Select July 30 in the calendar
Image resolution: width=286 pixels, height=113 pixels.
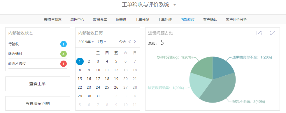tap(89, 96)
